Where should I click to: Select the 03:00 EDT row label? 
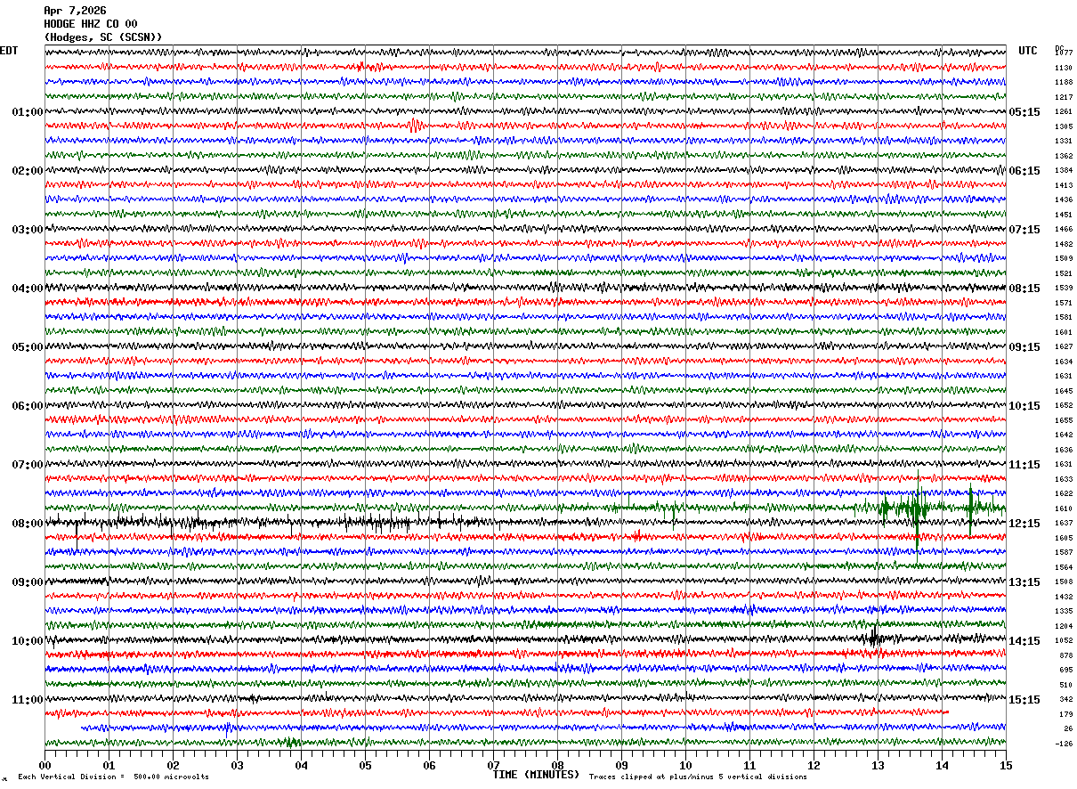pos(28,230)
